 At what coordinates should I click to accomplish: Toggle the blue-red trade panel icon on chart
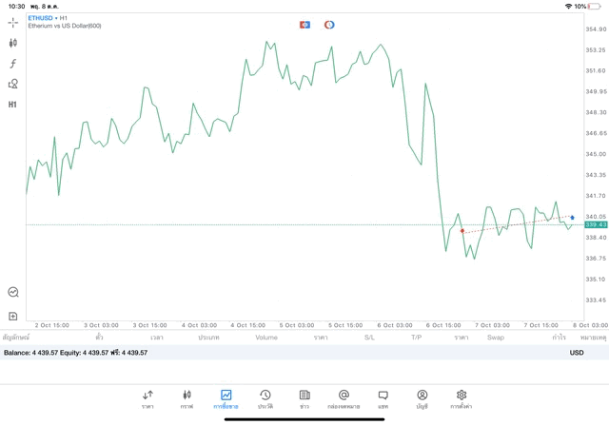304,25
